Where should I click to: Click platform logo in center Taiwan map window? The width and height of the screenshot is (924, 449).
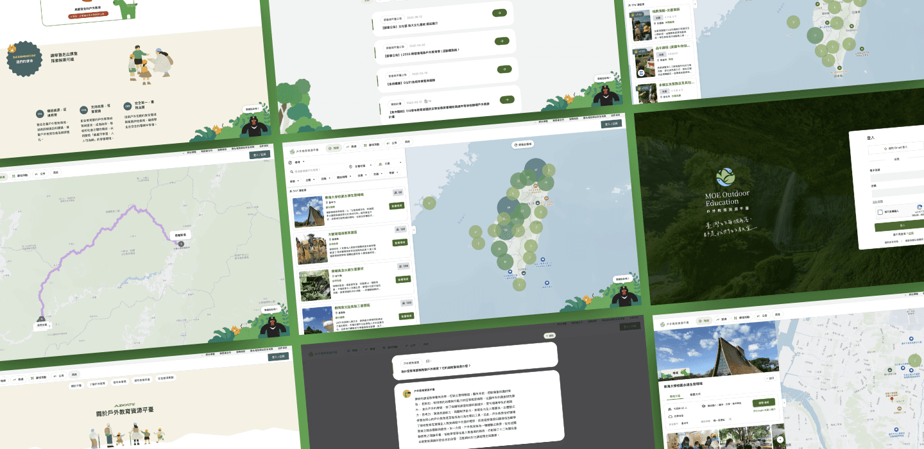(304, 151)
